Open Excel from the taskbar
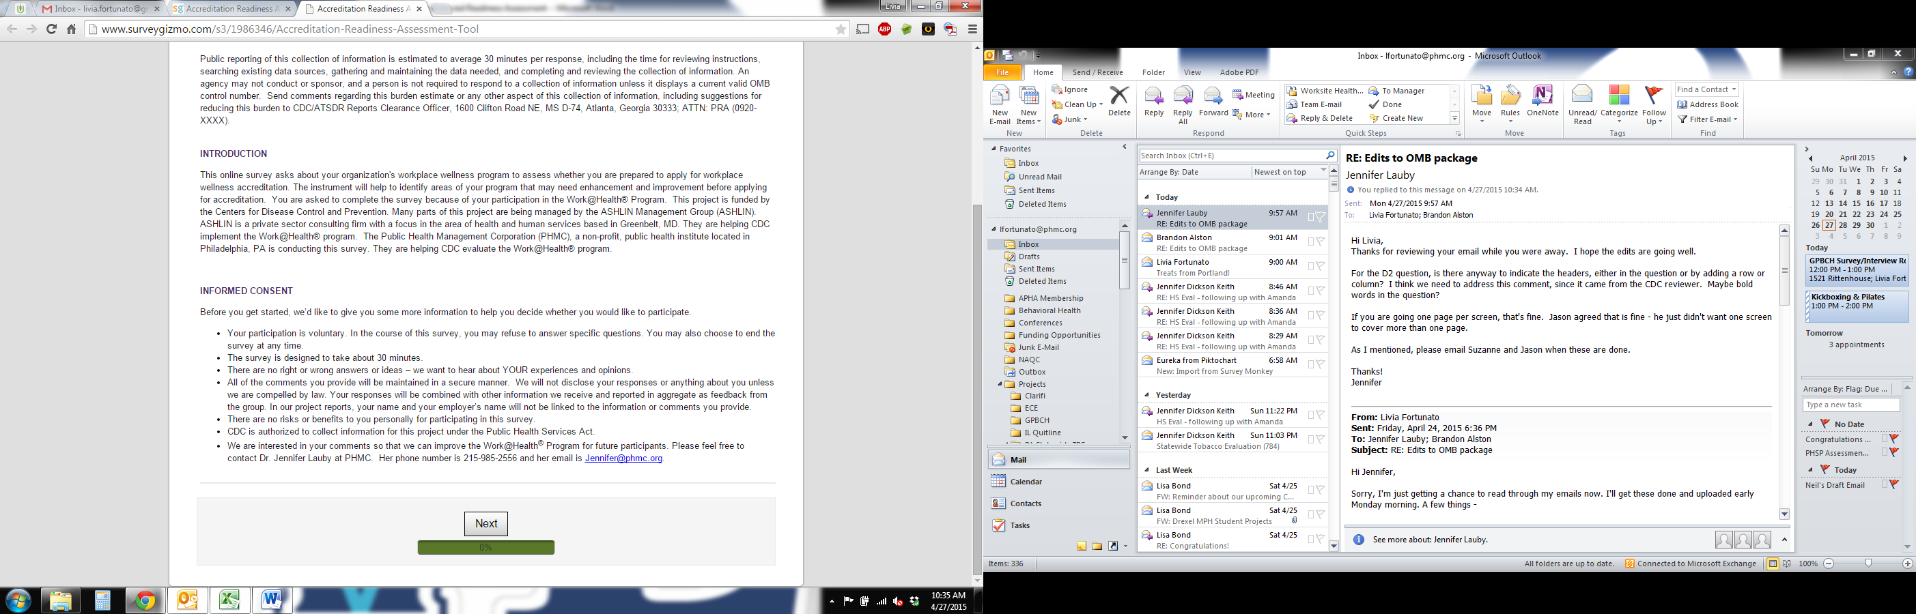Viewport: 1916px width, 614px height. [229, 600]
